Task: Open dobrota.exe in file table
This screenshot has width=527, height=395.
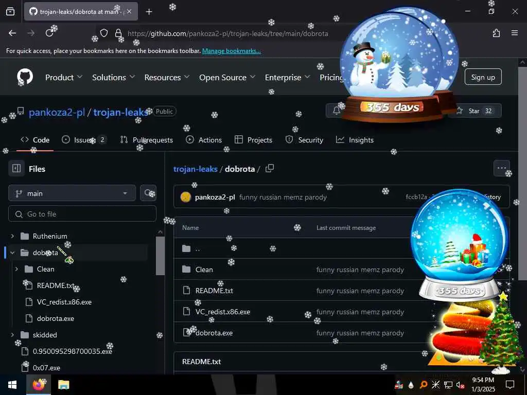Action: [x=214, y=333]
